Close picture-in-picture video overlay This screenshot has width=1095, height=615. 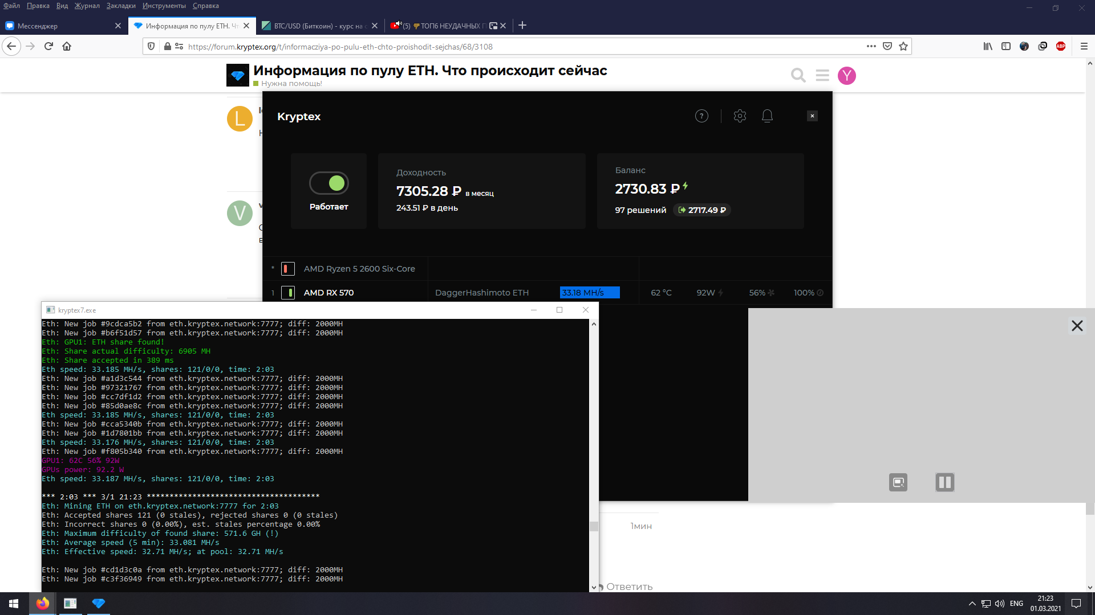1077,326
